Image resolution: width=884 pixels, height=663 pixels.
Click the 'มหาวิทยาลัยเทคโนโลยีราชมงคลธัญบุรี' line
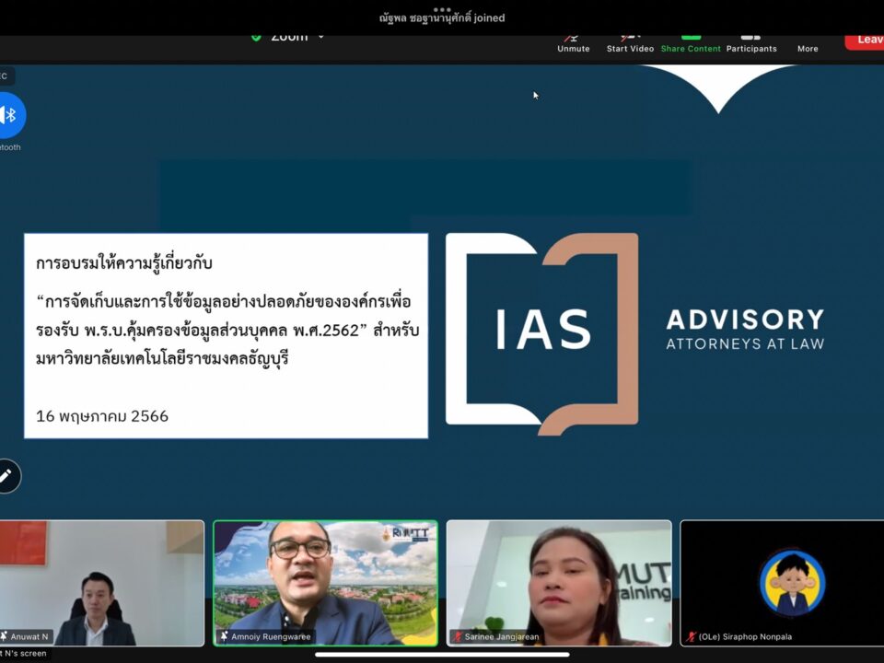point(162,358)
